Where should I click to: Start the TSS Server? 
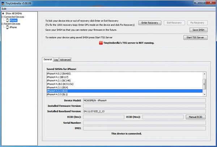point(195,37)
